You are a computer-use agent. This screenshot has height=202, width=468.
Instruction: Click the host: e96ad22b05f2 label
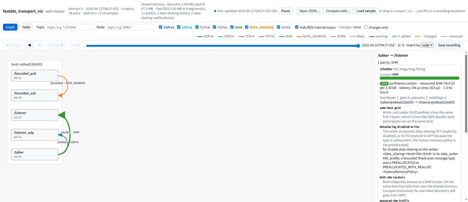27,64
